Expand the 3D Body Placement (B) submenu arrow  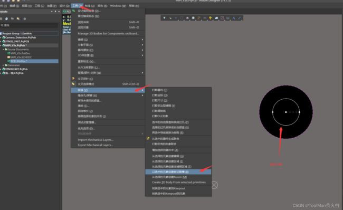142,55
